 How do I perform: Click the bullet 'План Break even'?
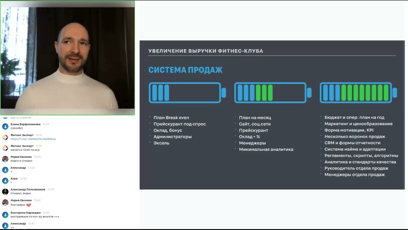[x=171, y=118]
